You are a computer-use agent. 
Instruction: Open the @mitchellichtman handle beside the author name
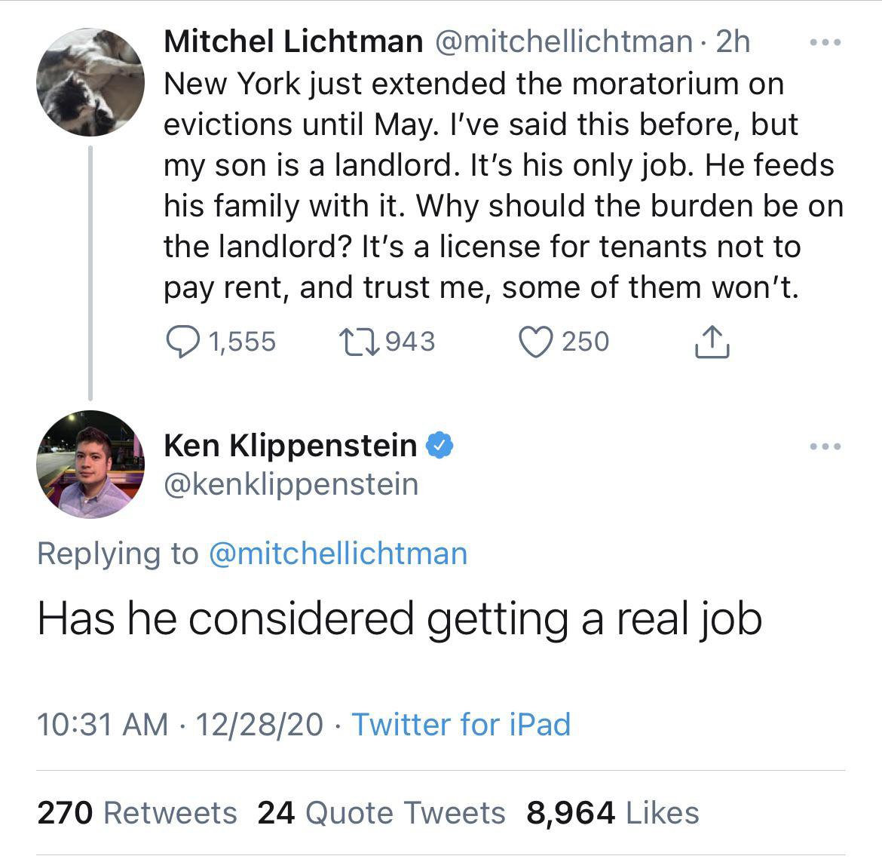click(x=562, y=41)
